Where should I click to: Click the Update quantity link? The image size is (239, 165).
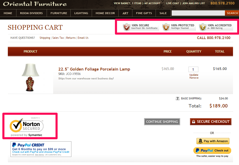(194, 75)
